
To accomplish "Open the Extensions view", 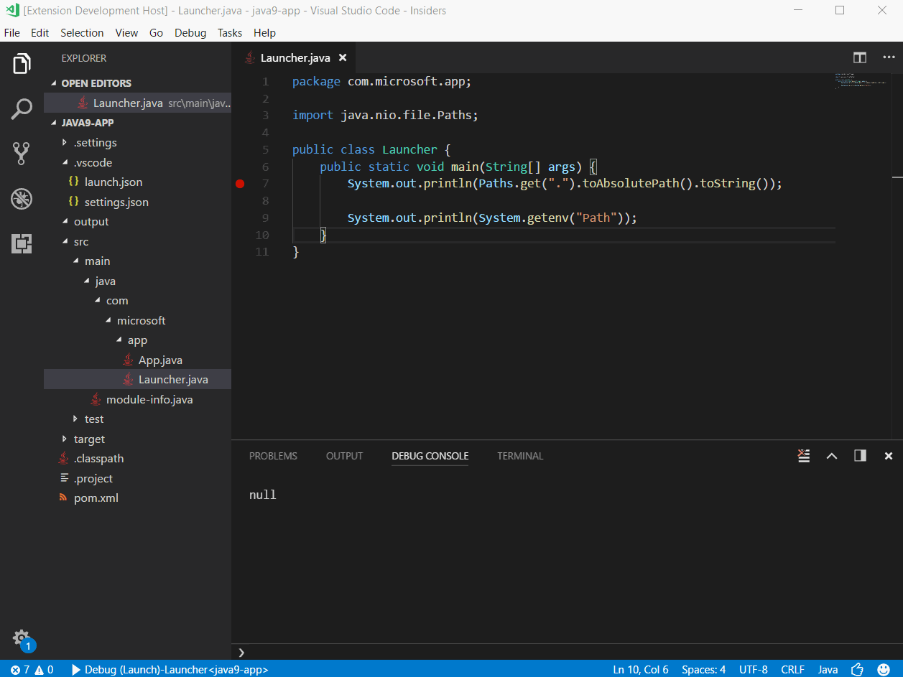I will [21, 244].
